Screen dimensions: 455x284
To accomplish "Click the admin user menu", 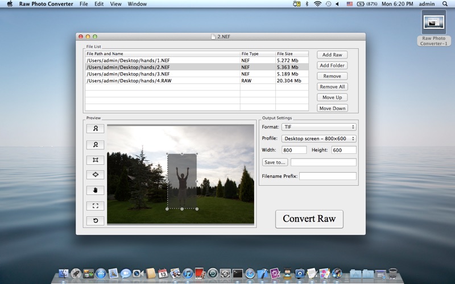I will (427, 4).
